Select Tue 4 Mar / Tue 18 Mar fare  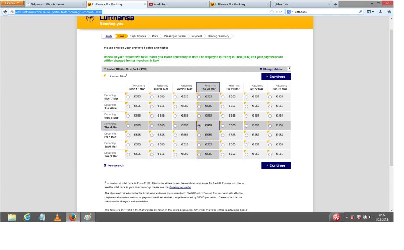pos(152,106)
